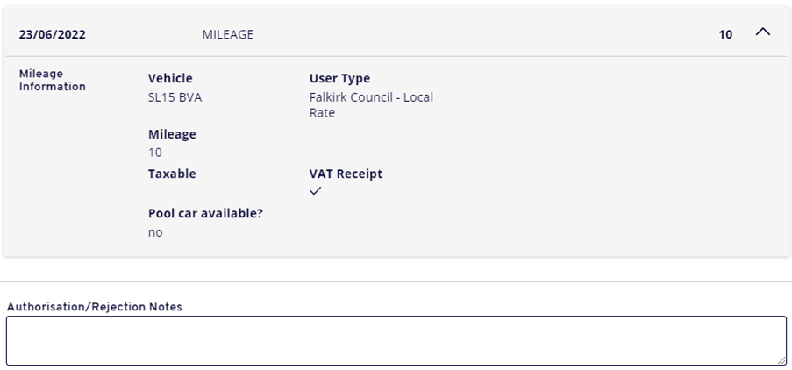Click the Vehicle field label

(x=170, y=79)
